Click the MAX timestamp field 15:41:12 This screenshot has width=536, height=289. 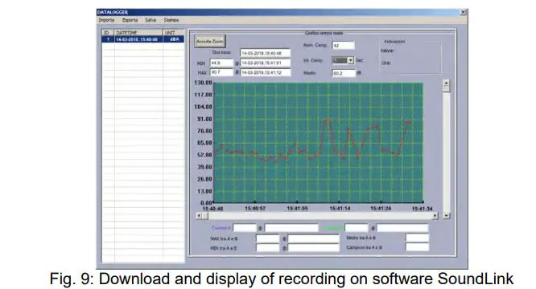tap(266, 72)
